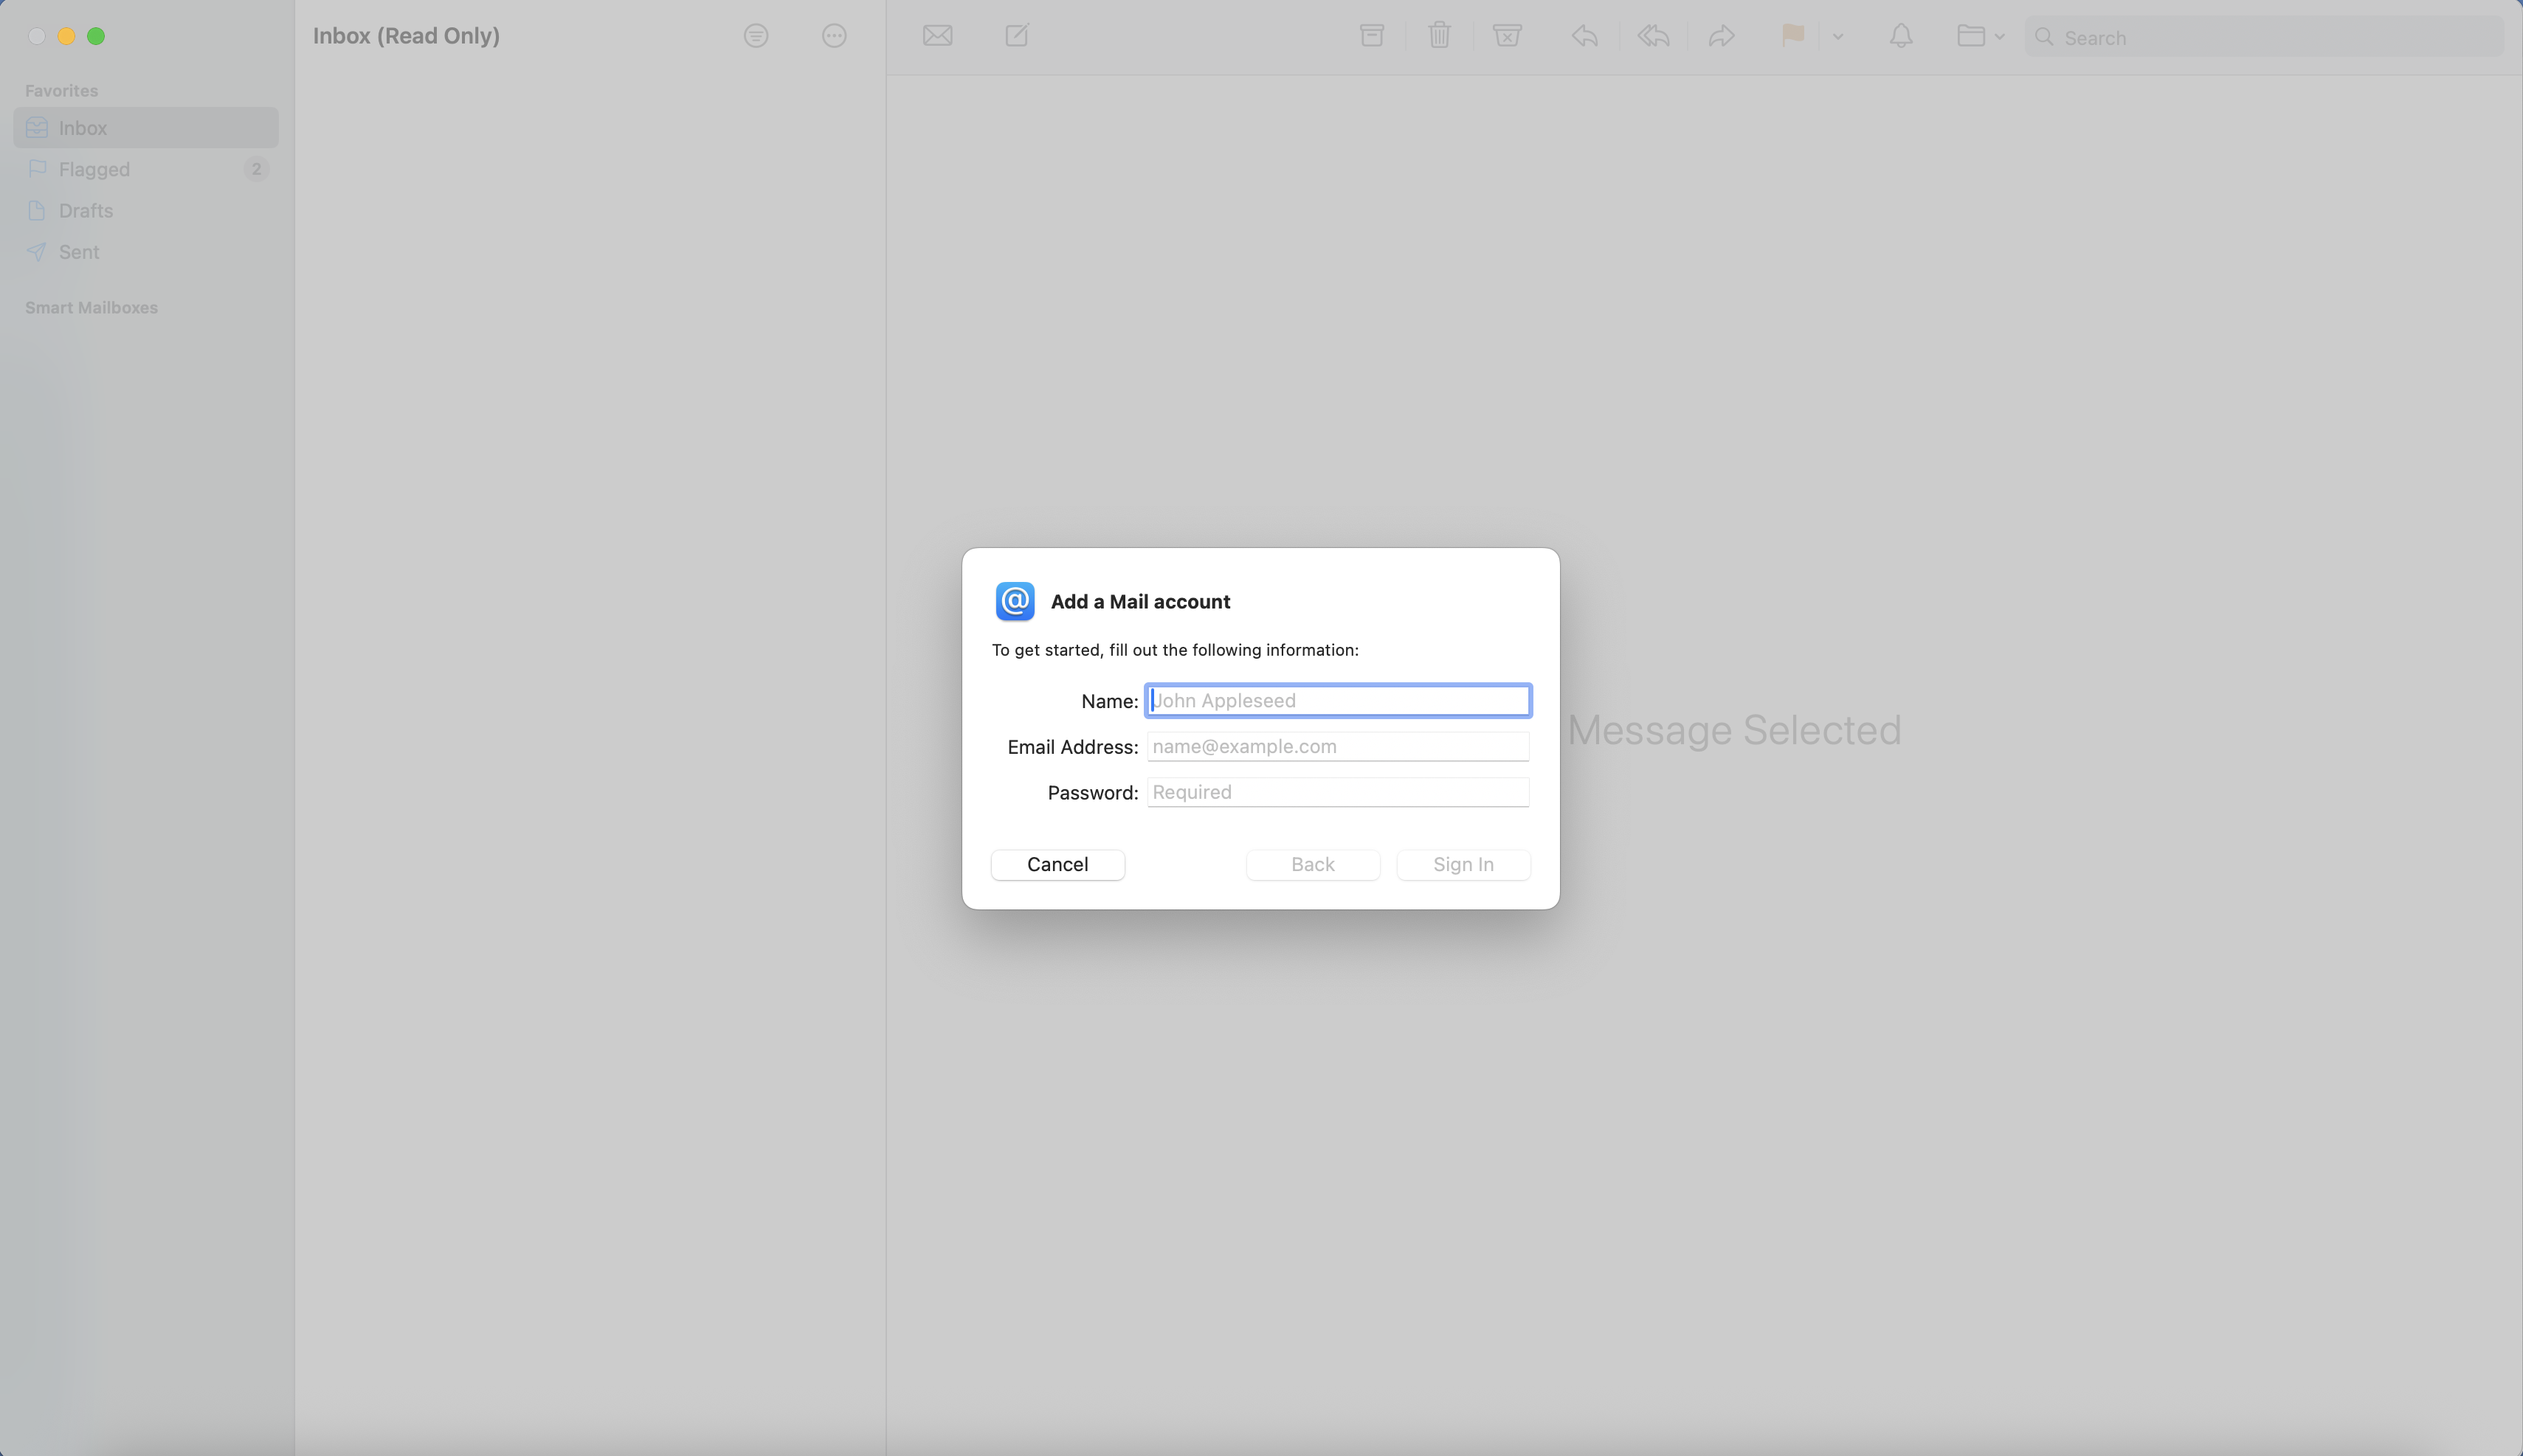Click the Archive box icon in the toolbar
Image resolution: width=2523 pixels, height=1456 pixels.
tap(1372, 36)
